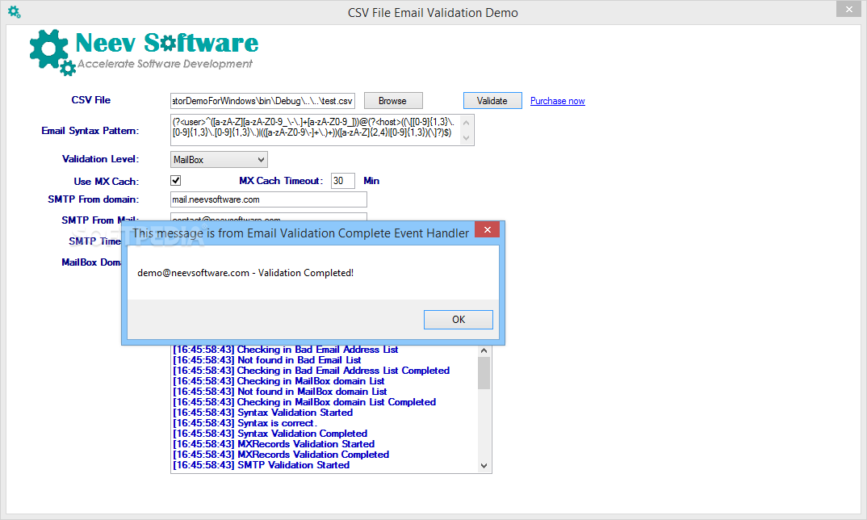Click the Validate button
The width and height of the screenshot is (867, 520).
click(x=492, y=101)
